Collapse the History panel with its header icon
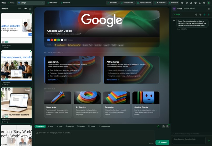 30,8
